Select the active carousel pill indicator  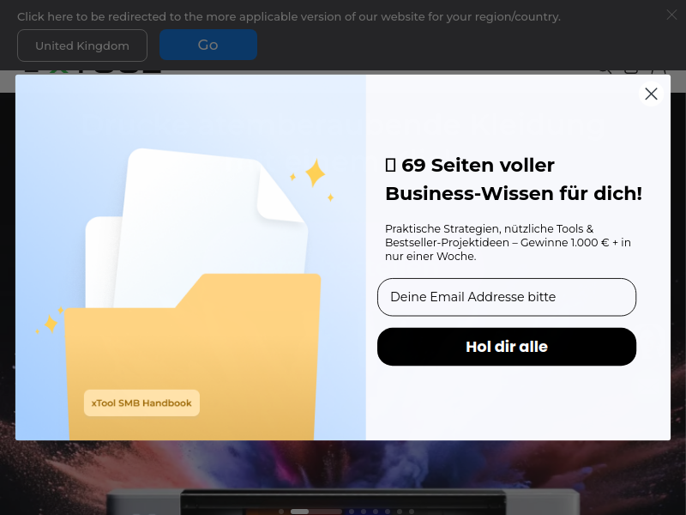(x=299, y=512)
